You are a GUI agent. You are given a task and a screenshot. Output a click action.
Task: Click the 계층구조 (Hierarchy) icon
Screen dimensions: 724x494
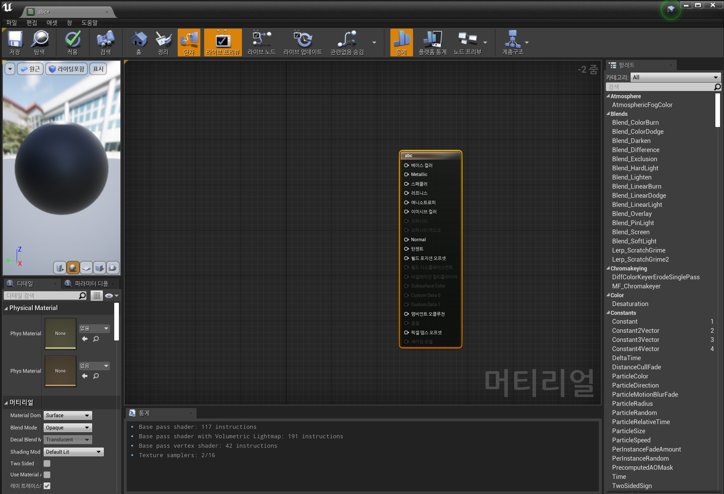click(x=513, y=42)
